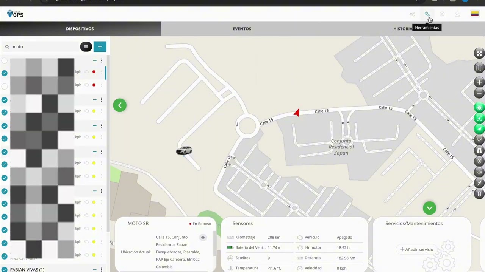Image resolution: width=485 pixels, height=272 pixels.
Task: Open the settings gear in header
Action: point(442,14)
